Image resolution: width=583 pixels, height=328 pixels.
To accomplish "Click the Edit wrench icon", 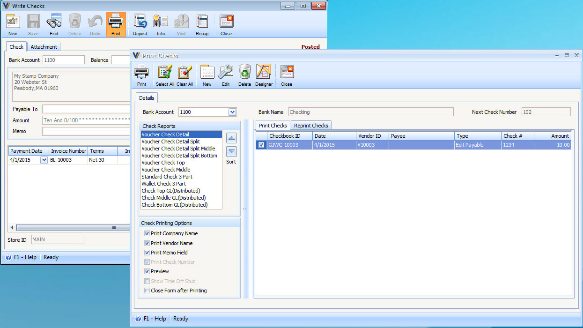I will (x=225, y=75).
